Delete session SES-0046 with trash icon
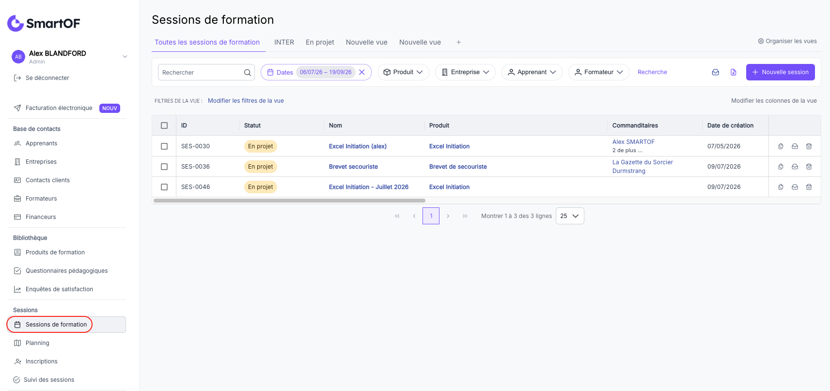Screen dimensions: 830x391 (x=809, y=187)
